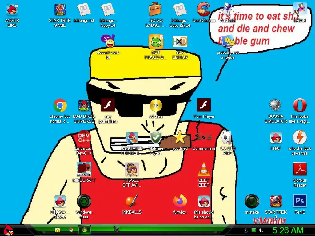The height and width of the screenshot is (236, 315).
Task: Open the loldongs.txt file
Action: (x=84, y=10)
